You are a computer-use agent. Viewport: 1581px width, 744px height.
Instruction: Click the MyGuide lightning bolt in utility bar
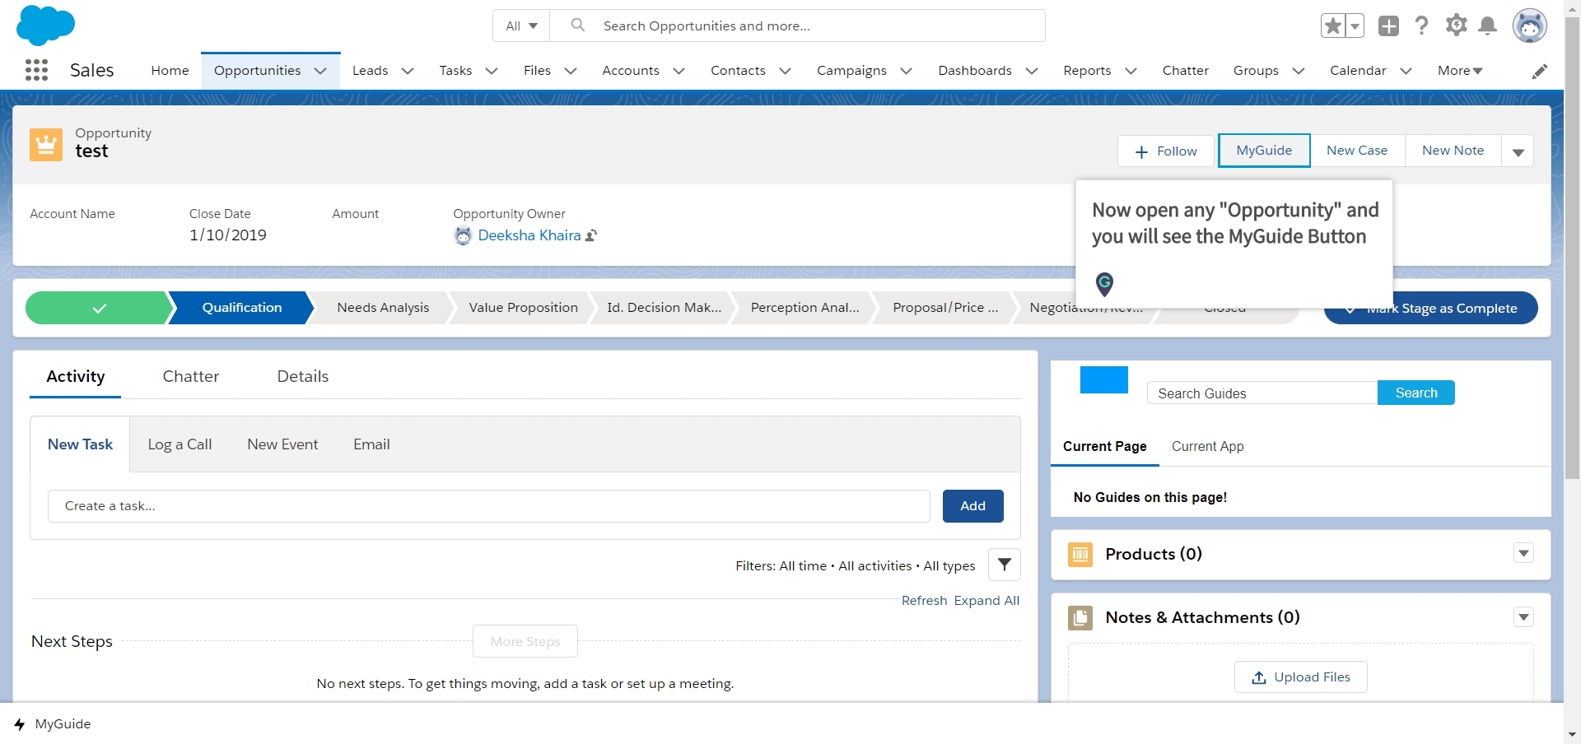click(20, 724)
